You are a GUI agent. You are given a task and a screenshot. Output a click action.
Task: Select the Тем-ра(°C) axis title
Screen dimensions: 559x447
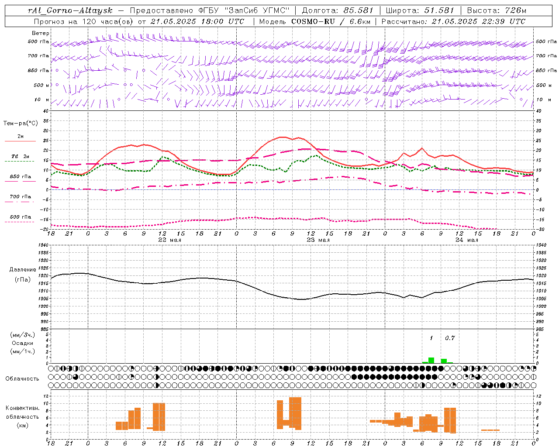21,124
